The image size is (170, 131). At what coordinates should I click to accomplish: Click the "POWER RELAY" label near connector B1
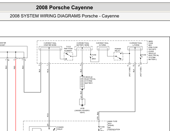click(60, 128)
